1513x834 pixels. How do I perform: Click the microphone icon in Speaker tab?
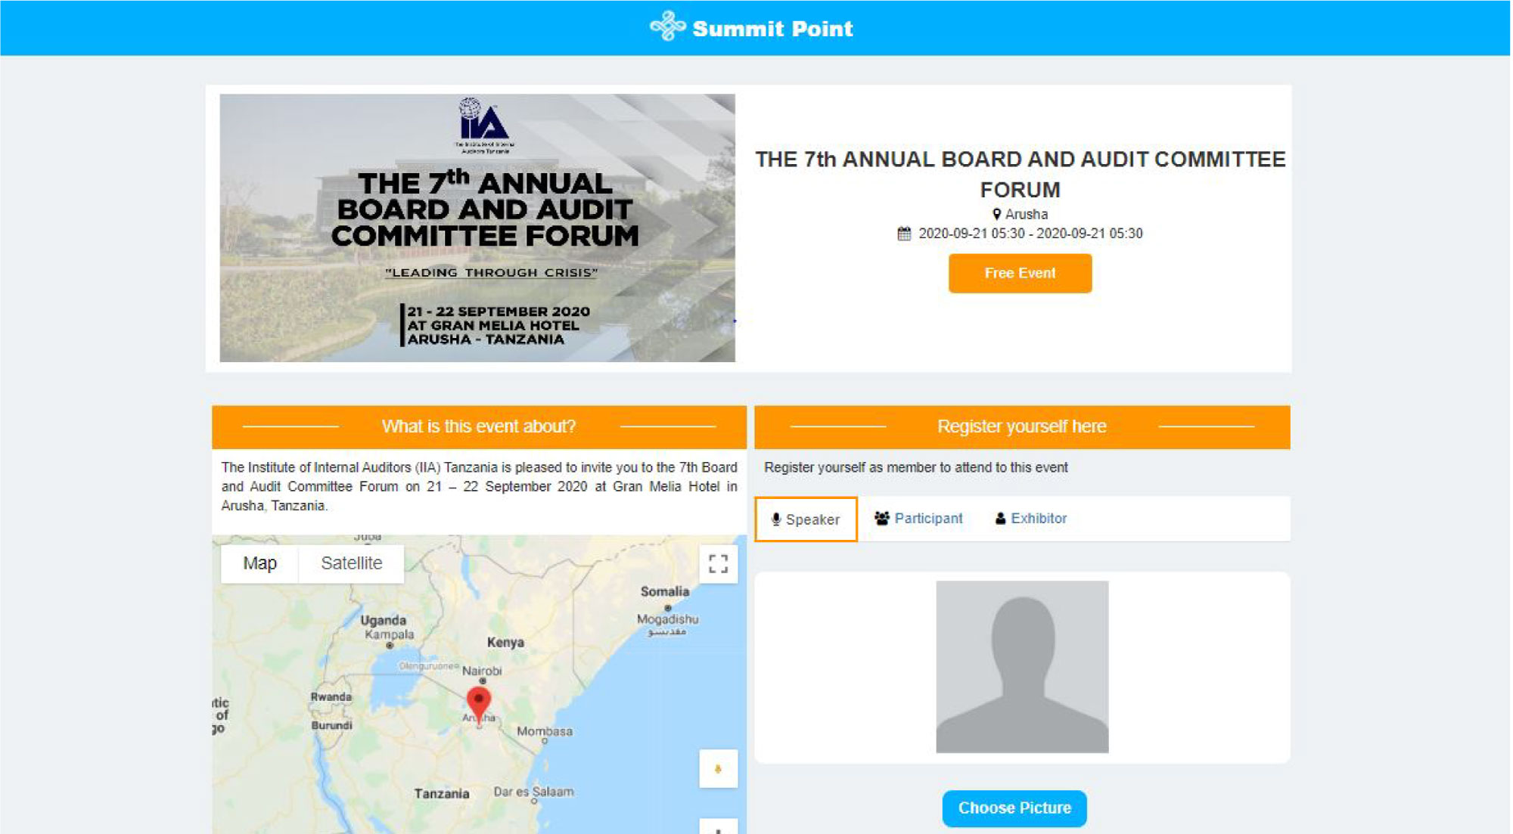[x=775, y=519]
